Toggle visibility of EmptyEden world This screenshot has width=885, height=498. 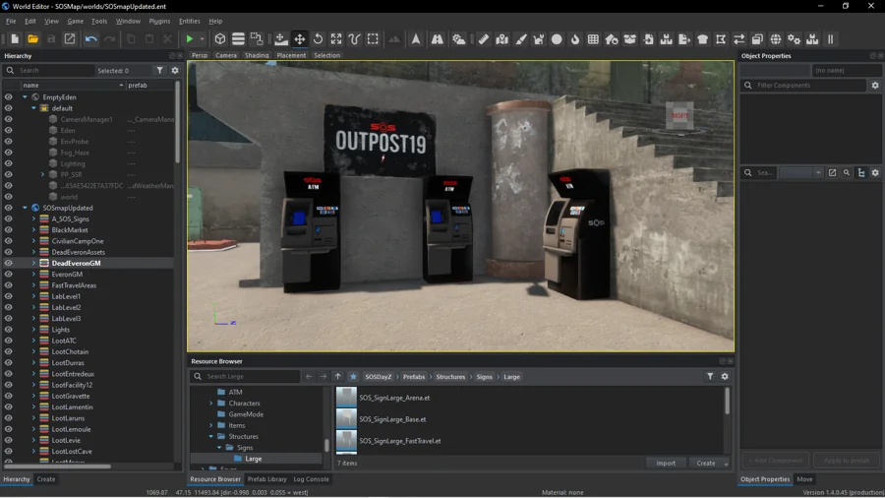point(9,97)
